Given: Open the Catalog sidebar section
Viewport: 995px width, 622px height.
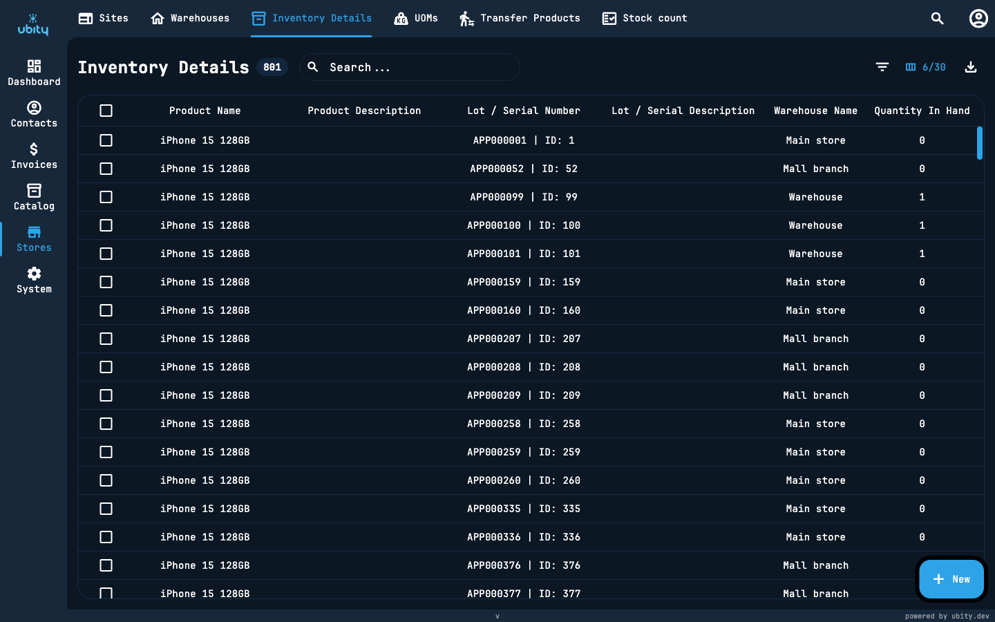Looking at the screenshot, I should point(34,197).
